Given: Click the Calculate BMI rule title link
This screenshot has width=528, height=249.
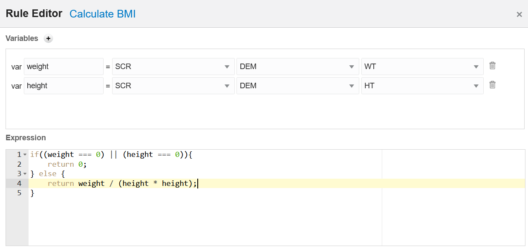Looking at the screenshot, I should click(x=102, y=14).
